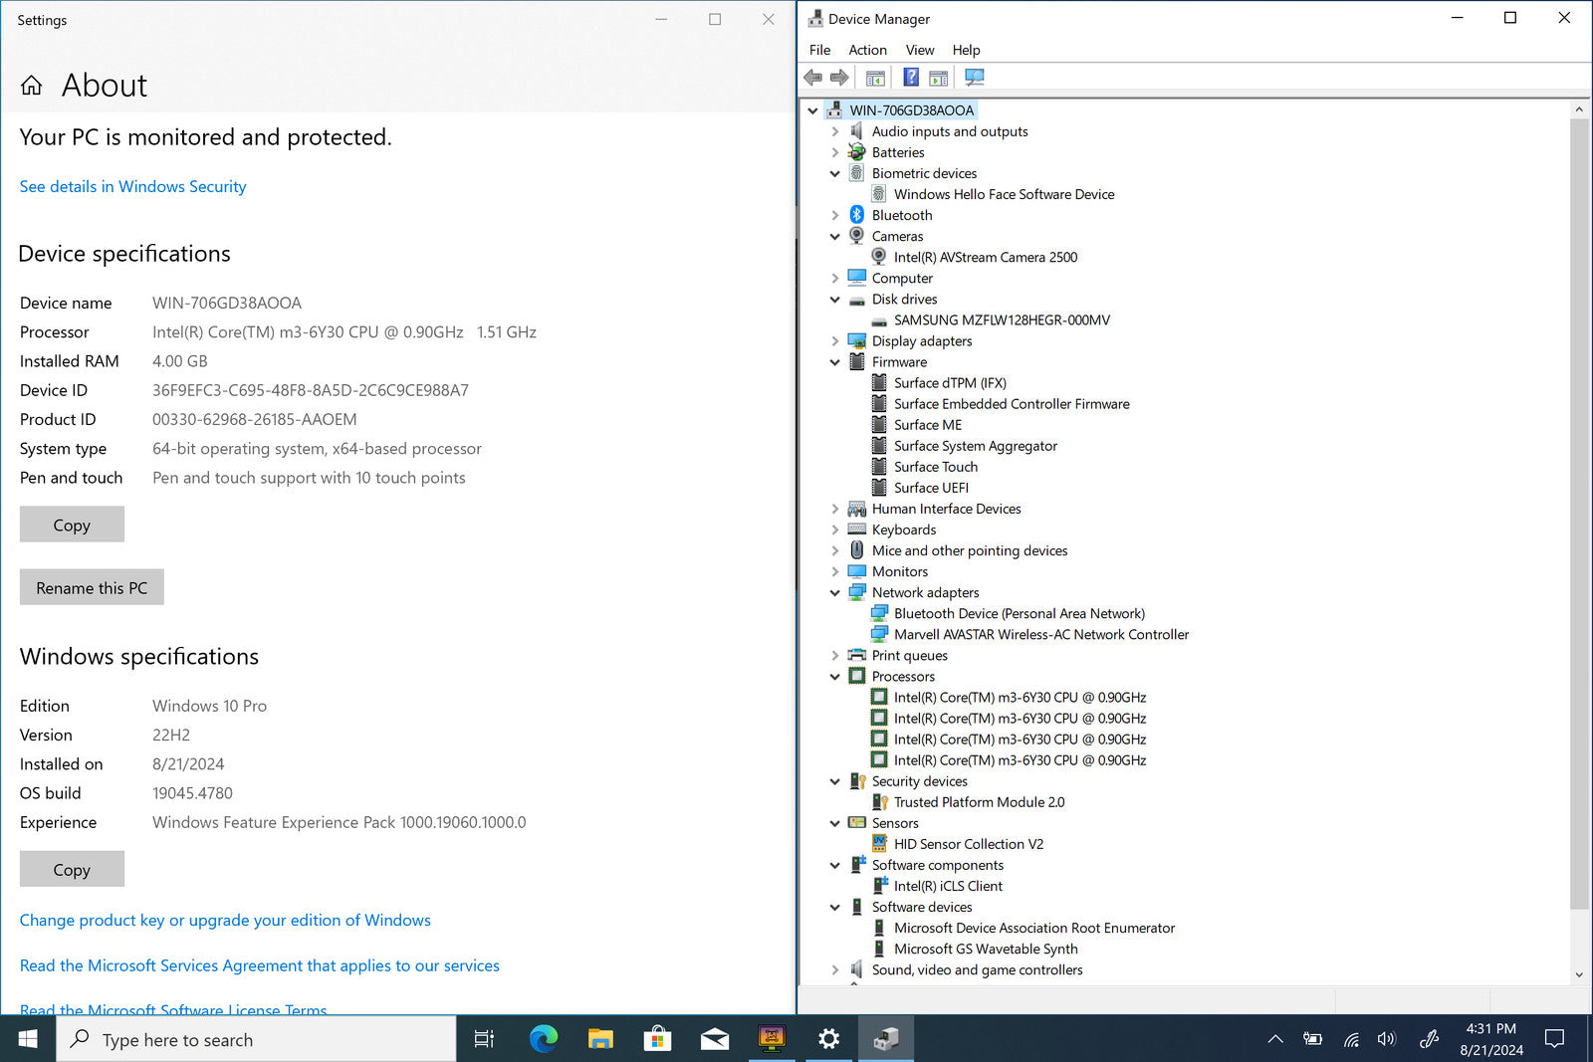This screenshot has width=1593, height=1062.
Task: Expand the Human Interface Devices node
Action: coord(835,509)
